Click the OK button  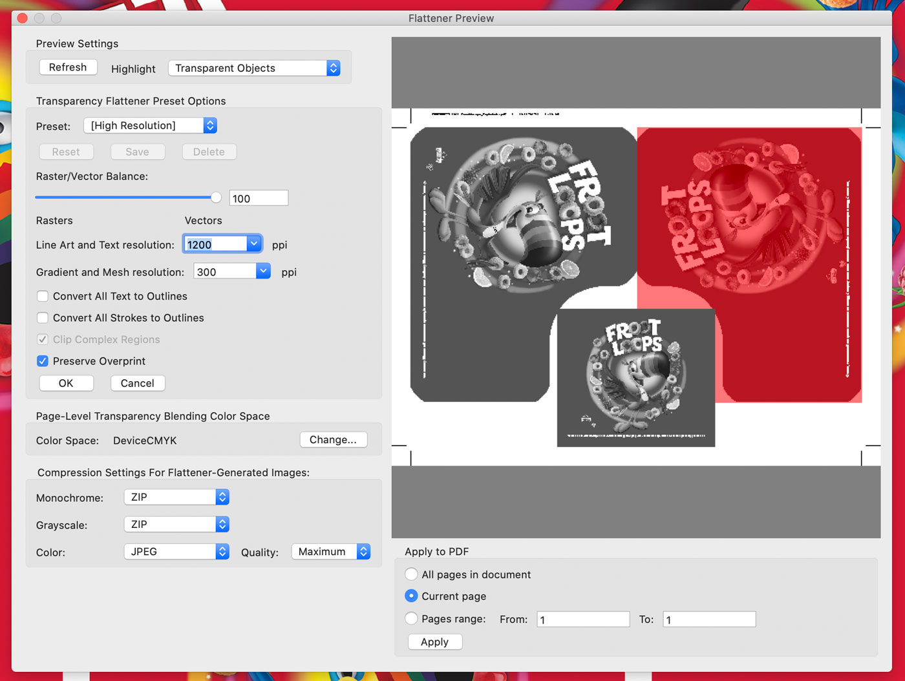[66, 383]
